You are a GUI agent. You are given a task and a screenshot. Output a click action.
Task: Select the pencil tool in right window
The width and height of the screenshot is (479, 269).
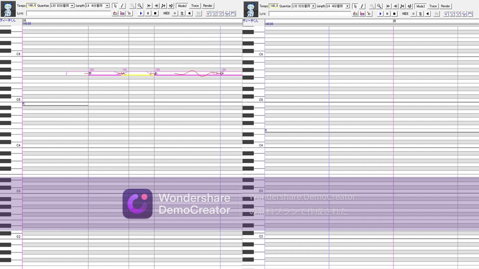(x=362, y=6)
